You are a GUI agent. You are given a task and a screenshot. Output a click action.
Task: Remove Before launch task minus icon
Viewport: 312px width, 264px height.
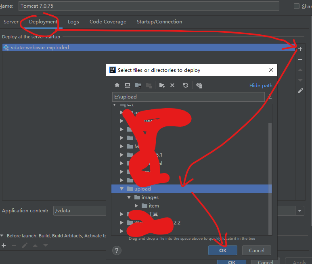click(x=14, y=245)
